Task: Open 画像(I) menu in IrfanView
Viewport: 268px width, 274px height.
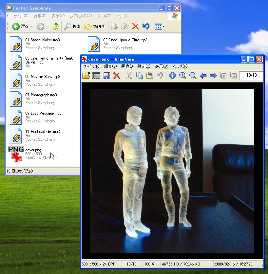Action: tap(127, 66)
